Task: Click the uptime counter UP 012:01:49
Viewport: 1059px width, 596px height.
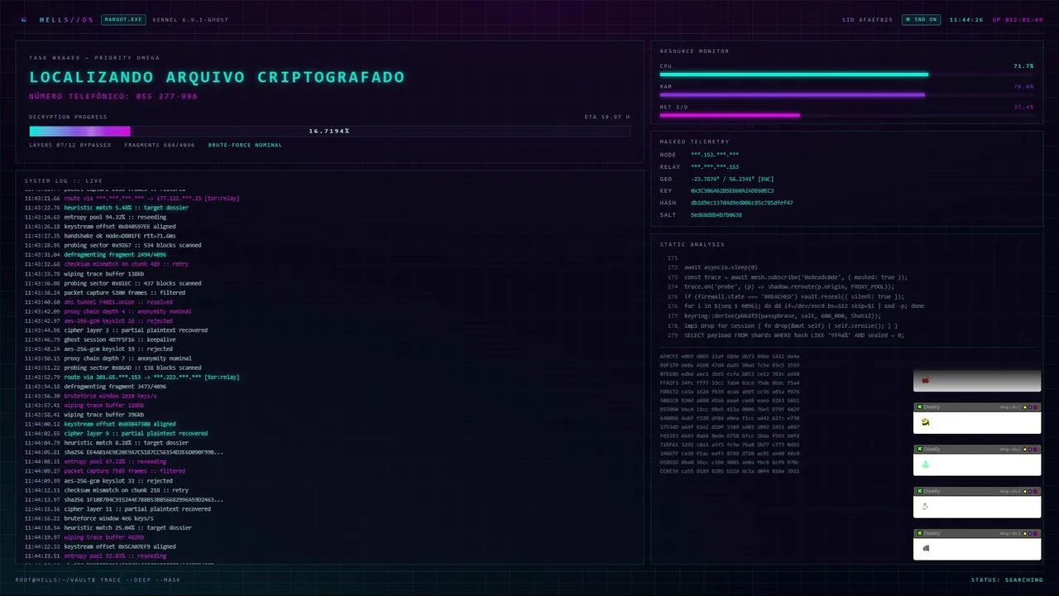Action: [1018, 20]
